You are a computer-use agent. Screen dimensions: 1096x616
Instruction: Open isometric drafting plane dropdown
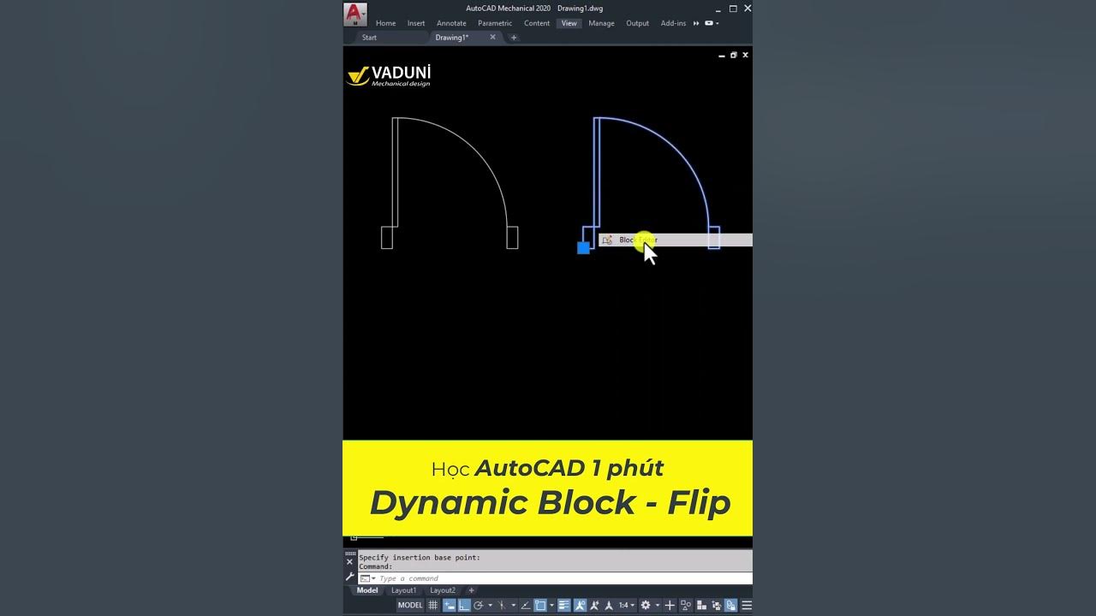click(514, 605)
